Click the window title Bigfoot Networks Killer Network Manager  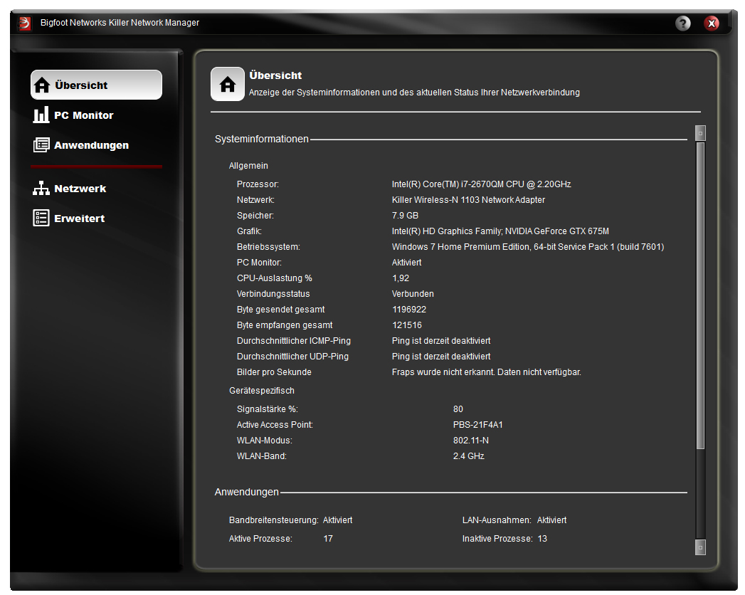pyautogui.click(x=120, y=23)
